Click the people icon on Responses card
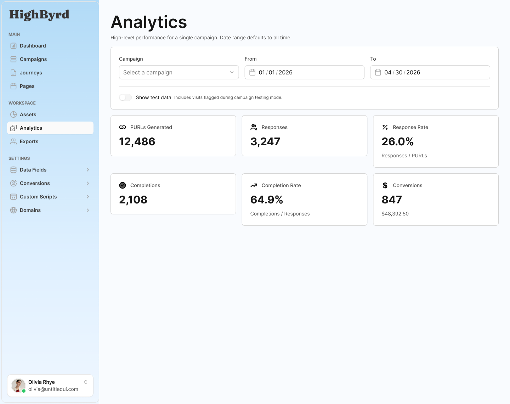This screenshot has height=404, width=510. (254, 127)
